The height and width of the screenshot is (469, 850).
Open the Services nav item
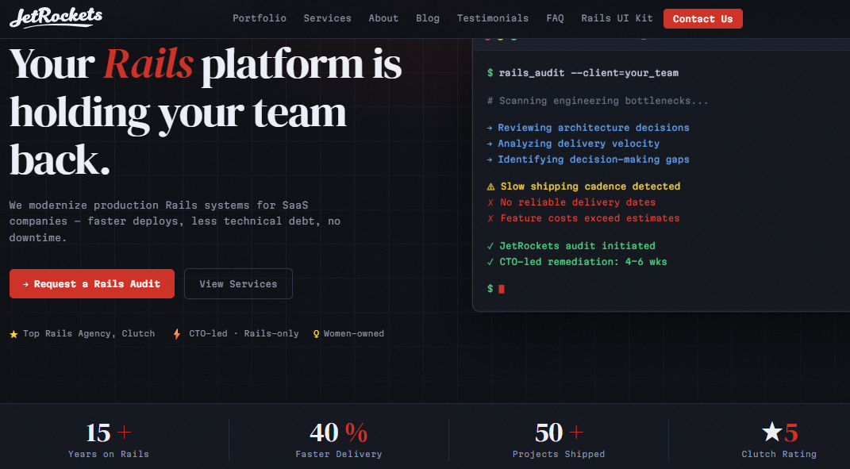(328, 18)
